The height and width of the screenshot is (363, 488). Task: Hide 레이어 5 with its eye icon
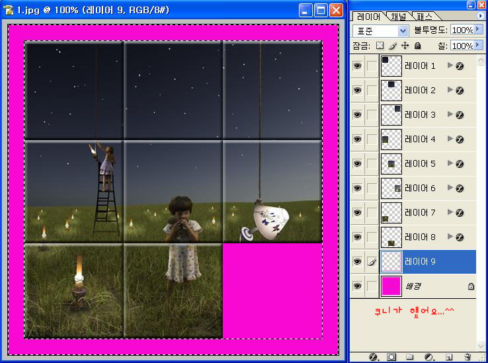357,164
